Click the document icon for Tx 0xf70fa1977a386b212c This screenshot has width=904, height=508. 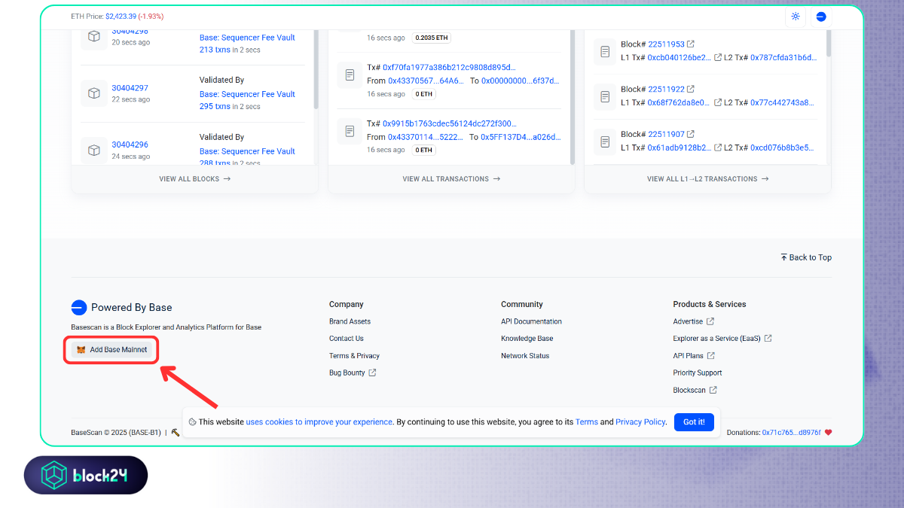[x=350, y=75]
